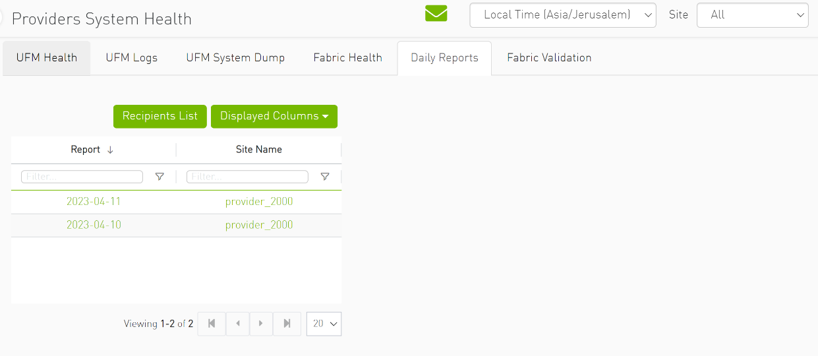Open the 2023-04-10 daily report
Image resolution: width=818 pixels, height=356 pixels.
[x=94, y=225]
